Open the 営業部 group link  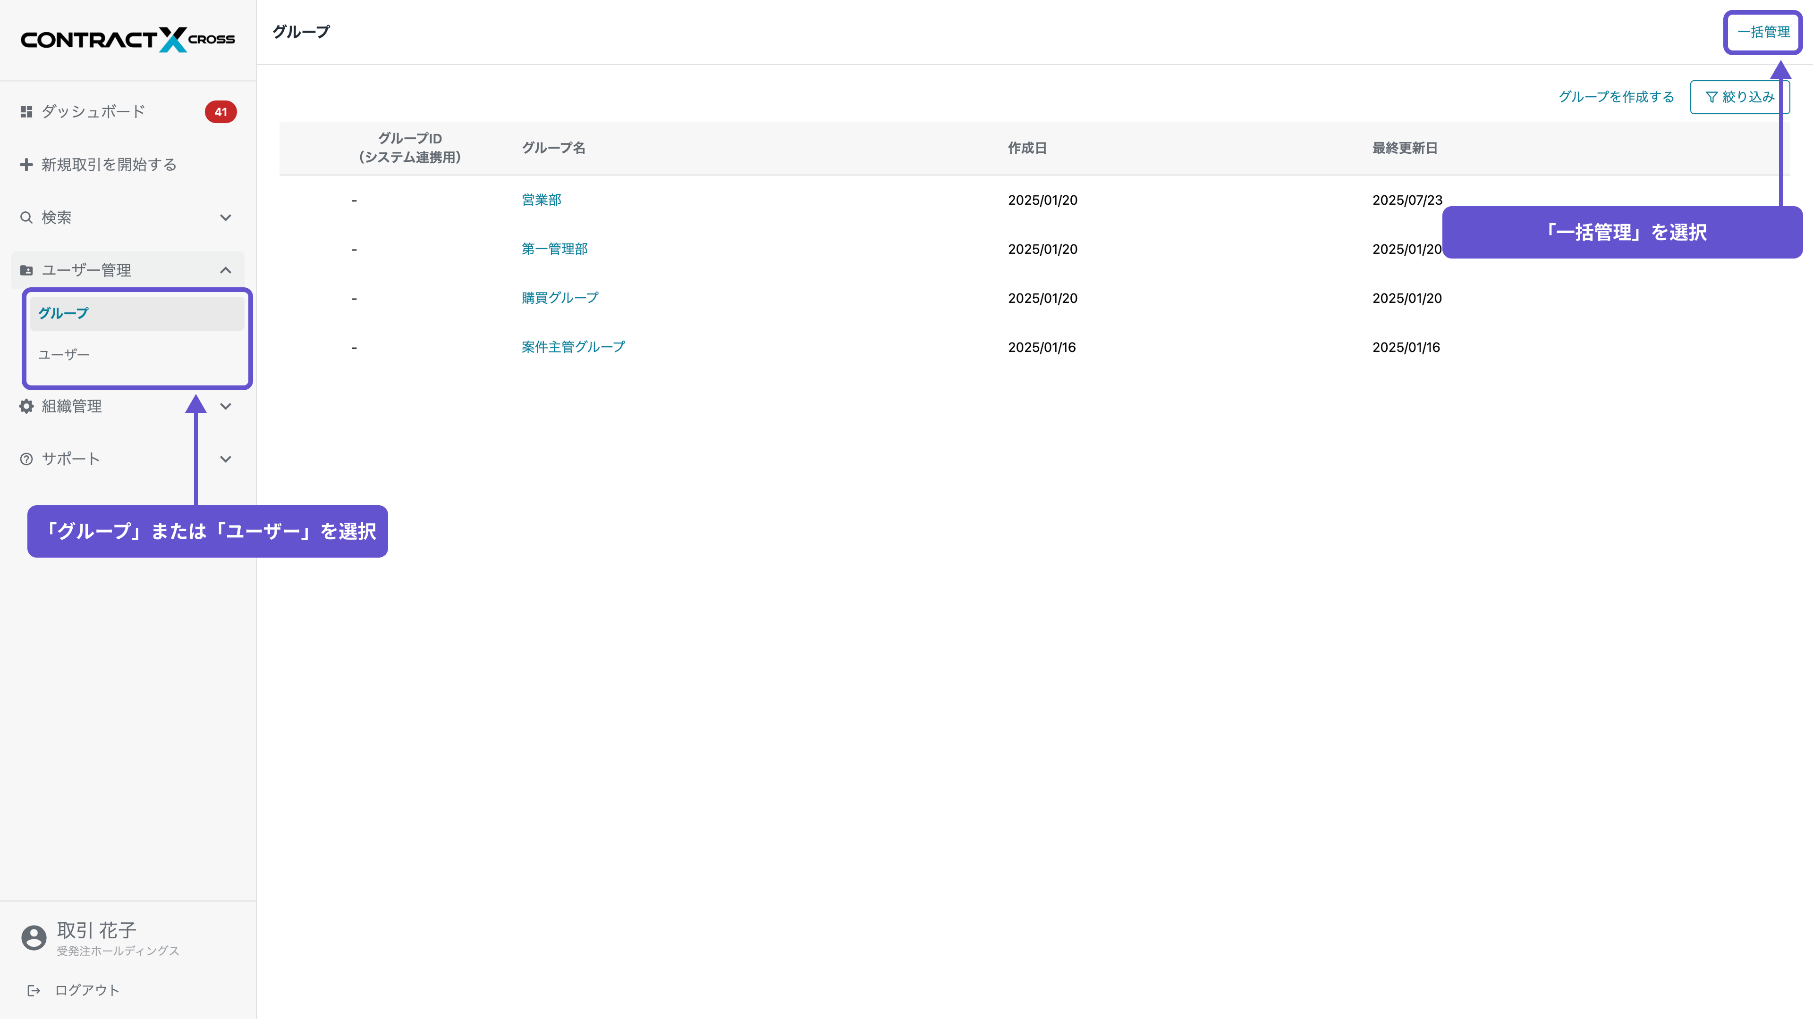point(541,200)
